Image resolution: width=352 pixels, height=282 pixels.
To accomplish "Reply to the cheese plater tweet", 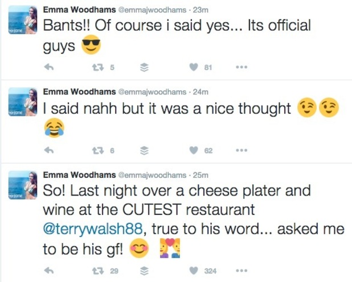I will tap(49, 271).
